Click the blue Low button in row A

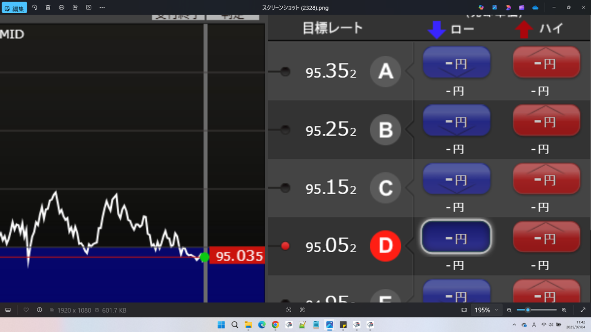click(457, 62)
